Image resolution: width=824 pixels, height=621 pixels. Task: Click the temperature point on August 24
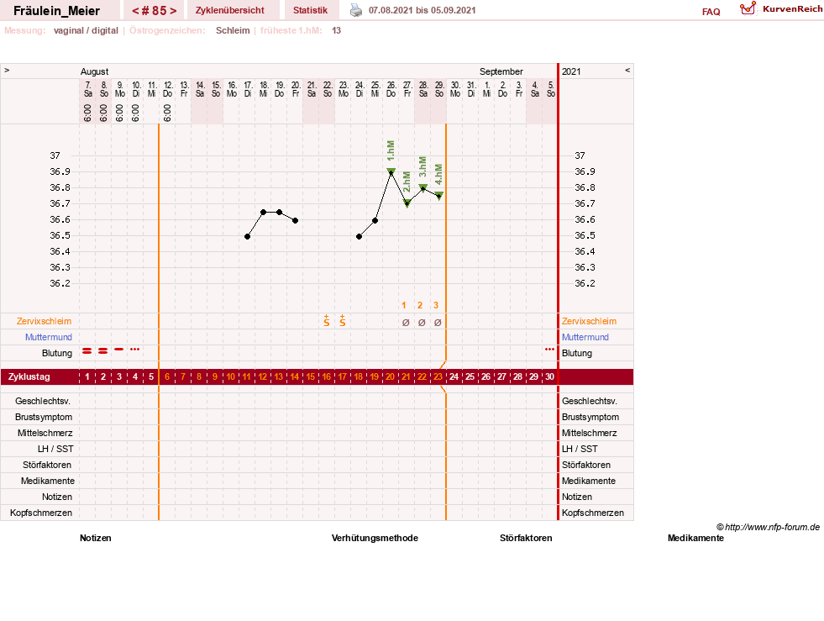pos(360,237)
